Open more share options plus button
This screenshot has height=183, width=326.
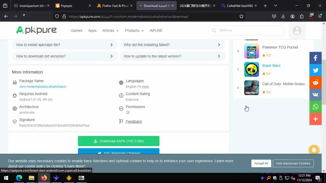(x=316, y=119)
